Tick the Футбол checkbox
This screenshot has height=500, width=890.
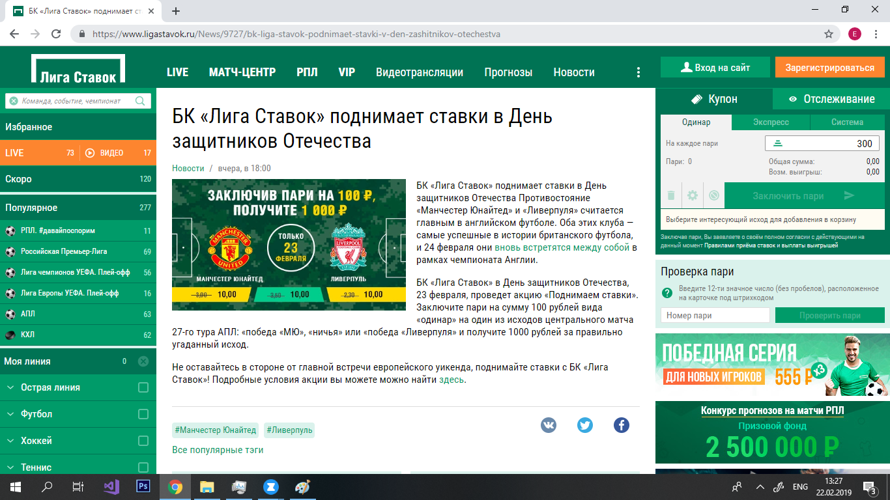coord(143,415)
